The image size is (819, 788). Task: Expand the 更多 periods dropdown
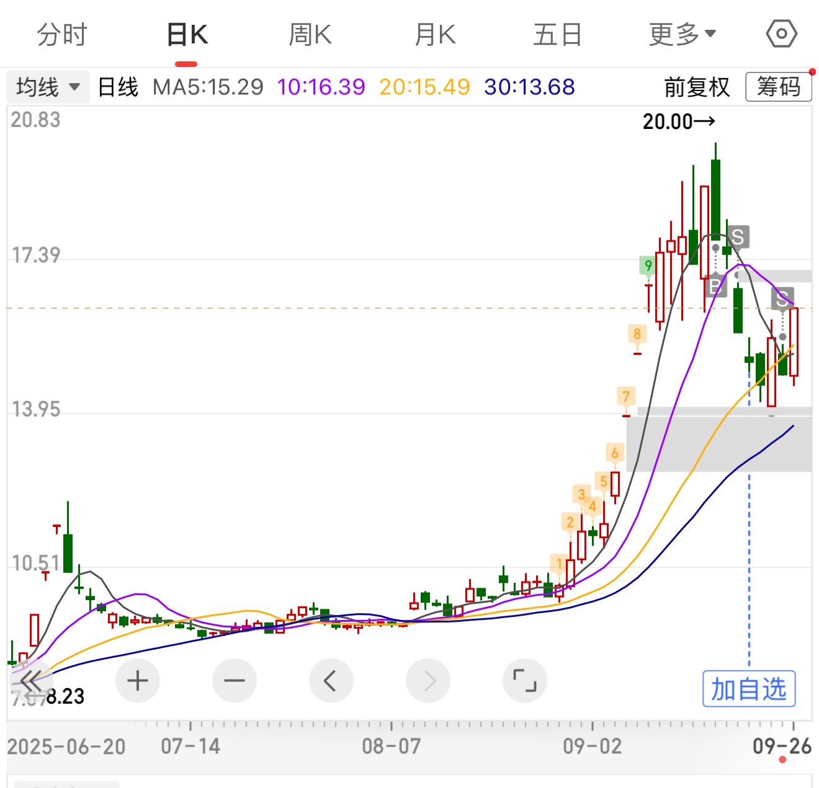682,34
